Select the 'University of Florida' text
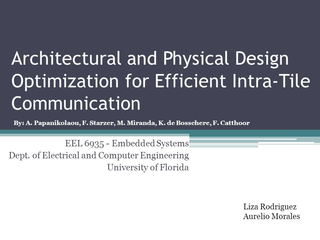The height and width of the screenshot is (240, 320). coord(148,168)
